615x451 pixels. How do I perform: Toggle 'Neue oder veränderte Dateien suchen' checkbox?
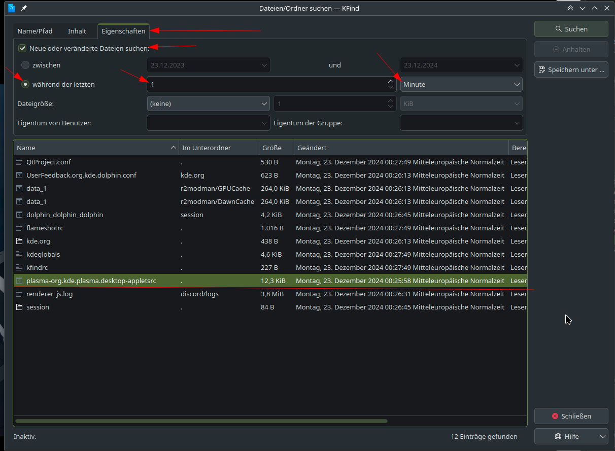[x=22, y=48]
